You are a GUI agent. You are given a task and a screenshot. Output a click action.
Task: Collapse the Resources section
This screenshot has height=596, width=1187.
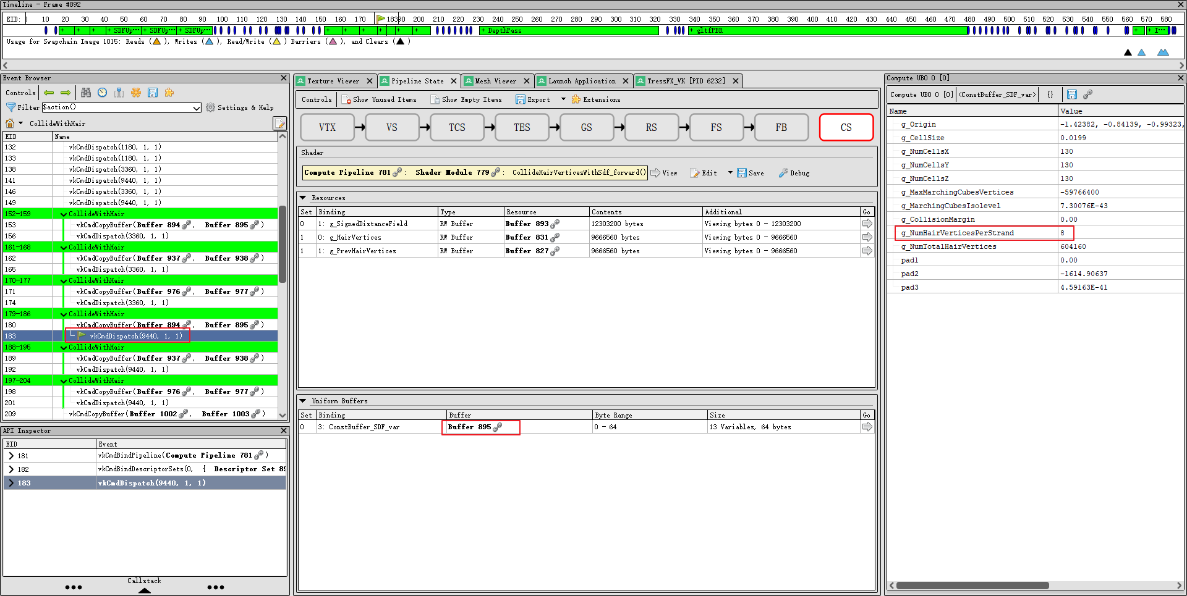(303, 198)
